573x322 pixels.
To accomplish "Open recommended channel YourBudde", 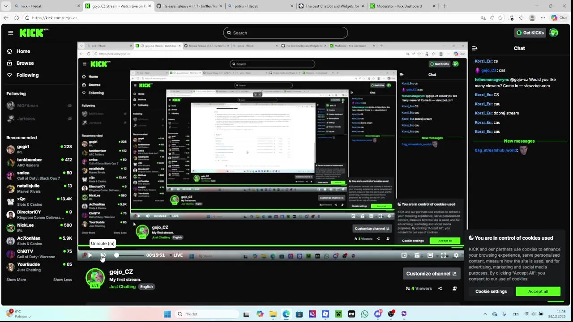I will 39,267.
